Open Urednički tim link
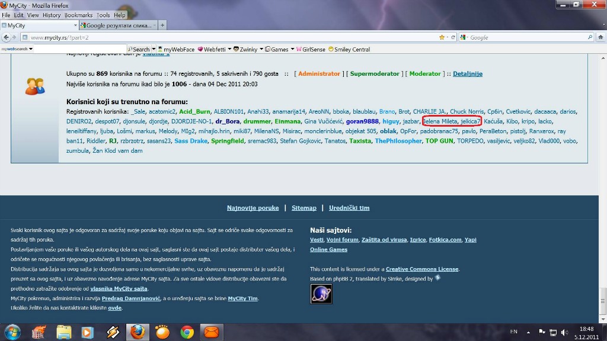 click(349, 208)
